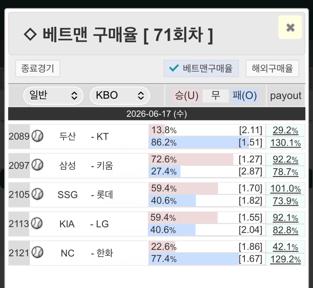Click the KT team name
Screen dimensions: 313x288
click(103, 137)
